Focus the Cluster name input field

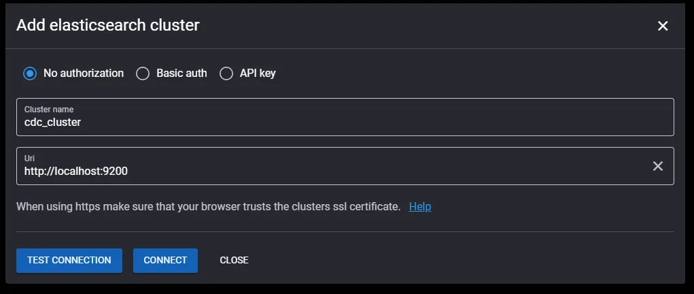[345, 117]
